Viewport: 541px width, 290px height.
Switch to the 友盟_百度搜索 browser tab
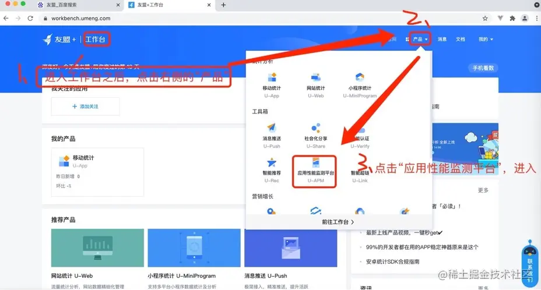tap(79, 5)
